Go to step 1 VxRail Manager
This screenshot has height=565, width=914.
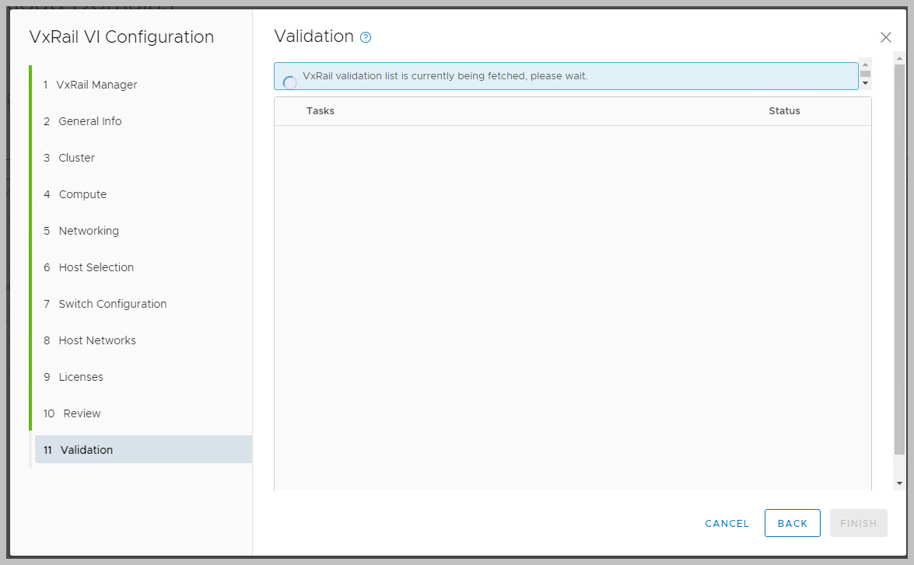click(x=90, y=85)
